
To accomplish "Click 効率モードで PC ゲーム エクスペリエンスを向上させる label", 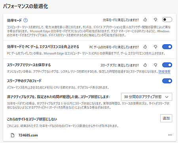I will [x=43, y=47].
